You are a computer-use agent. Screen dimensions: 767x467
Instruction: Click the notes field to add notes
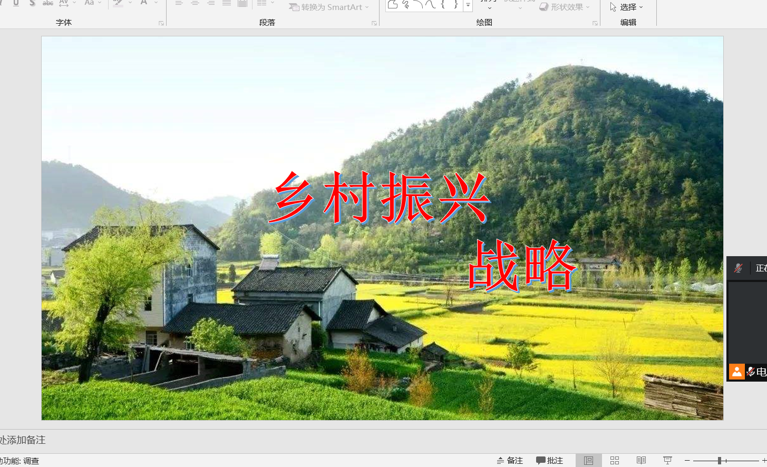[x=211, y=440]
